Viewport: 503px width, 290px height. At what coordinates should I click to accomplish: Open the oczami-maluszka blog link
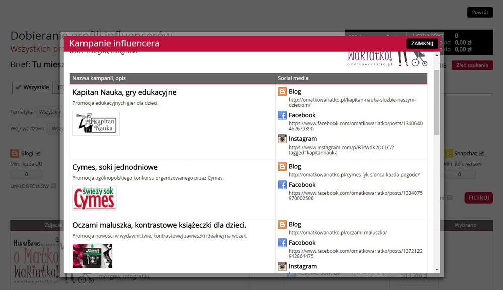338,233
